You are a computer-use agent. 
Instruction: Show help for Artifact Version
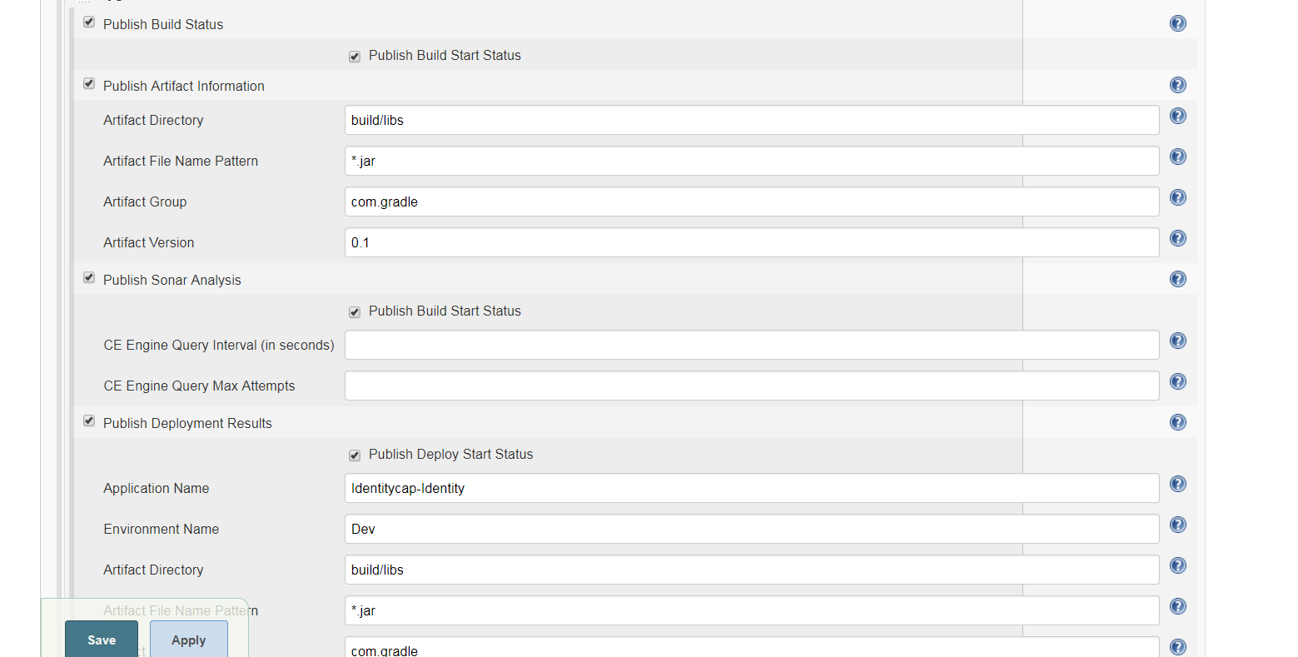click(x=1177, y=238)
